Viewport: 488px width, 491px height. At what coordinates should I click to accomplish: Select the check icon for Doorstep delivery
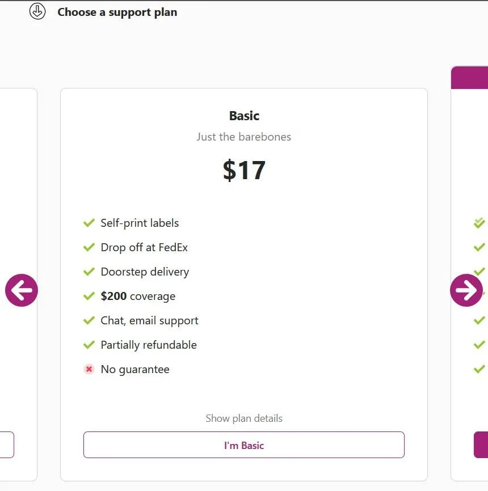[89, 272]
